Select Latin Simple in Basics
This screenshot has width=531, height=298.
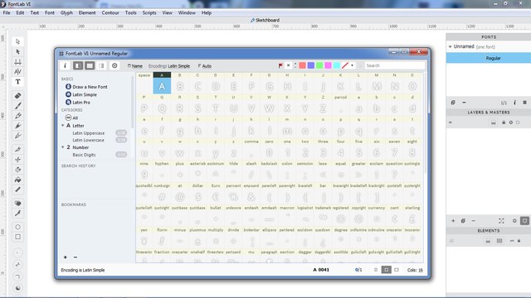(x=81, y=94)
